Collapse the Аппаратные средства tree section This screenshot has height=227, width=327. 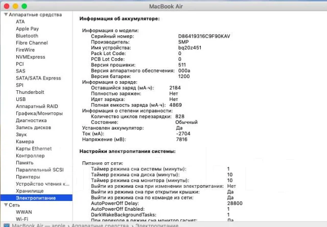6,15
